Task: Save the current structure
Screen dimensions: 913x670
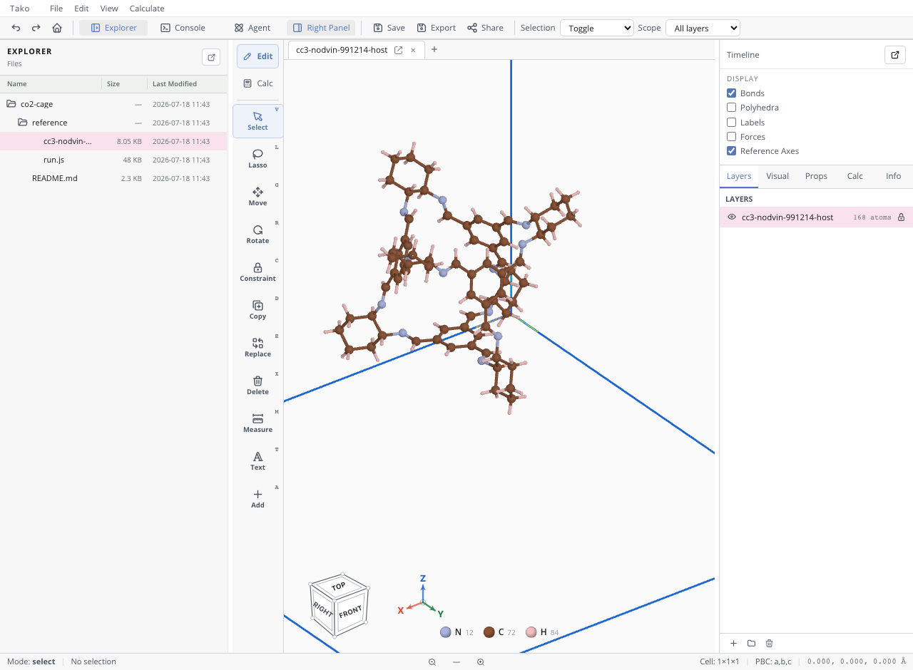Action: [389, 28]
